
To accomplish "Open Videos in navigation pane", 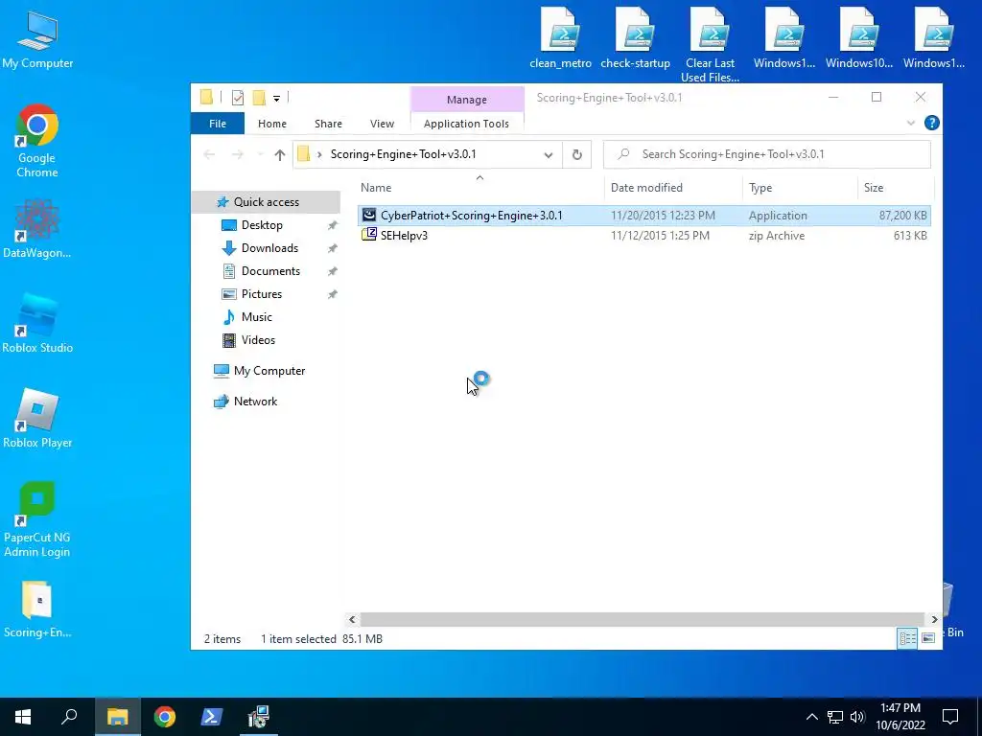I will (x=258, y=340).
